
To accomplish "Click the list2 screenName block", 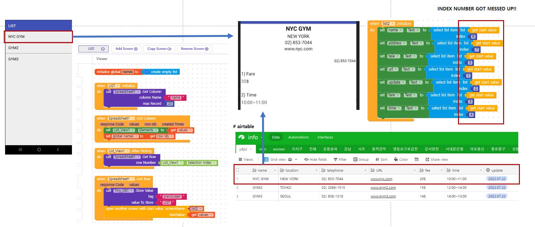I will (x=196, y=209).
